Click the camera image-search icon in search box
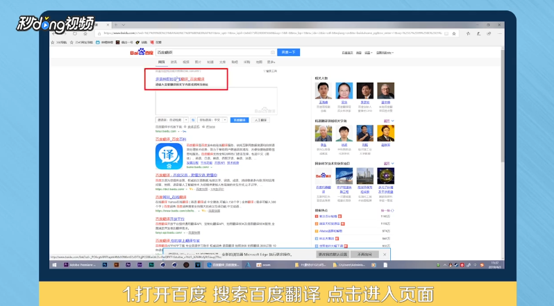Viewport: 554px width, 306px height. tap(273, 52)
